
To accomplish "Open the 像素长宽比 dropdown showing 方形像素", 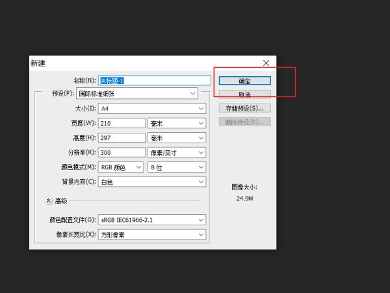I will [151, 234].
